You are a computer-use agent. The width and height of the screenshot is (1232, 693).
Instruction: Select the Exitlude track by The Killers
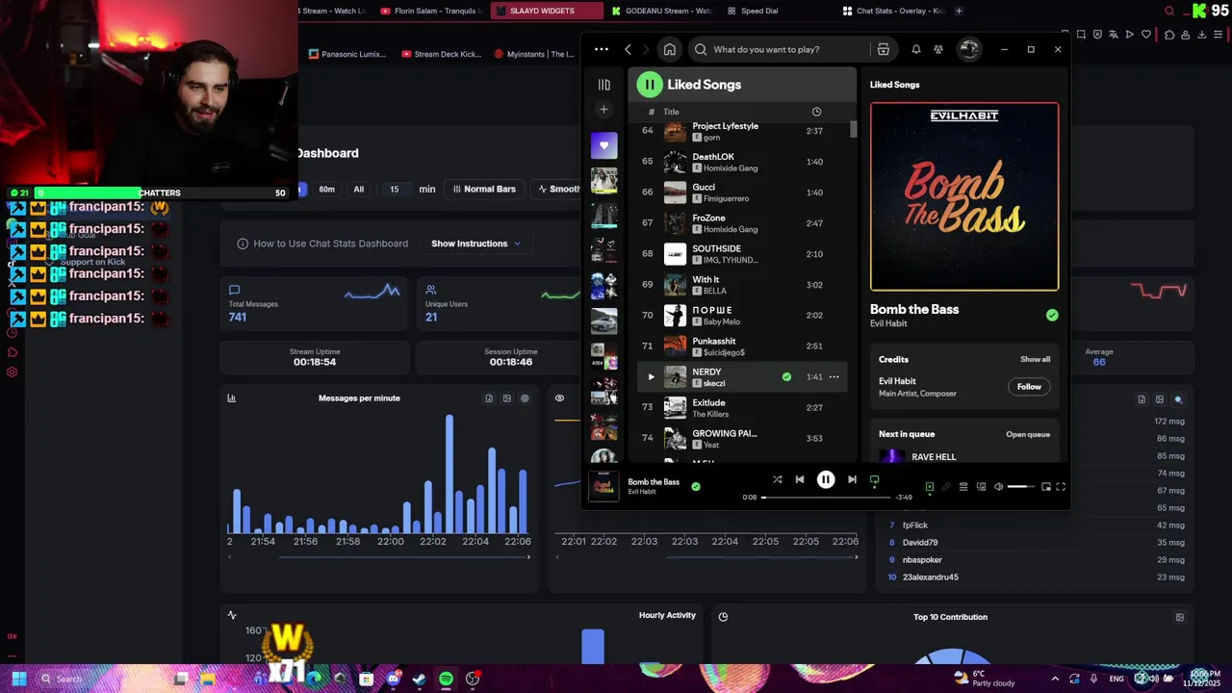click(x=742, y=407)
